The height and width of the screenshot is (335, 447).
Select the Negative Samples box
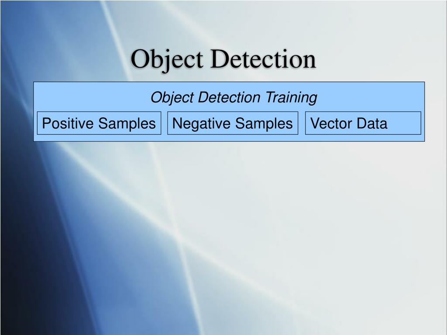click(x=232, y=123)
